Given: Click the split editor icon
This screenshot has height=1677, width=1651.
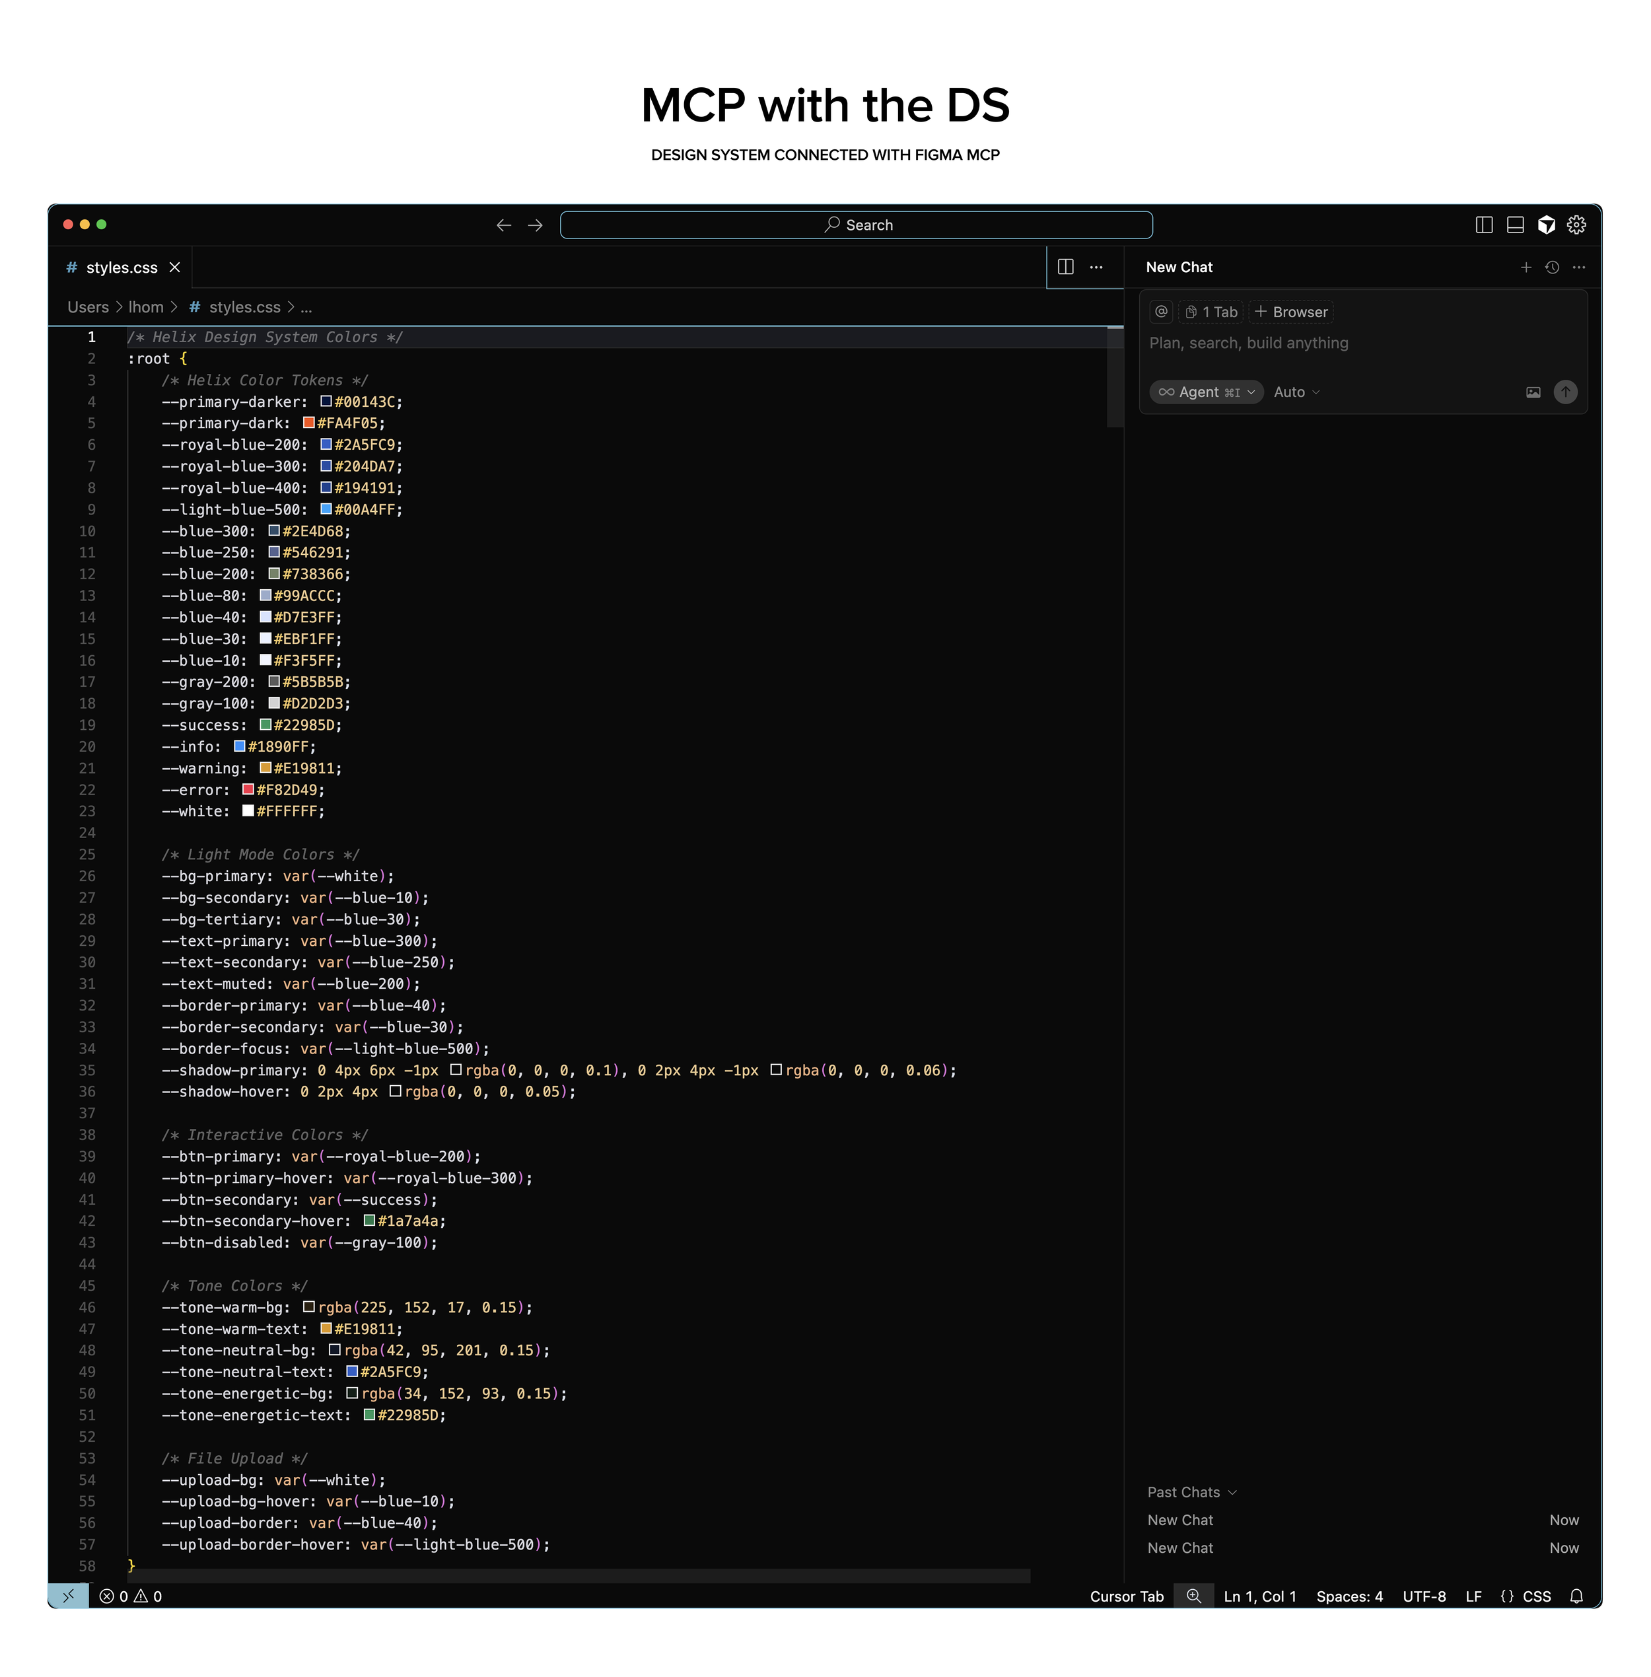Looking at the screenshot, I should 1066,267.
